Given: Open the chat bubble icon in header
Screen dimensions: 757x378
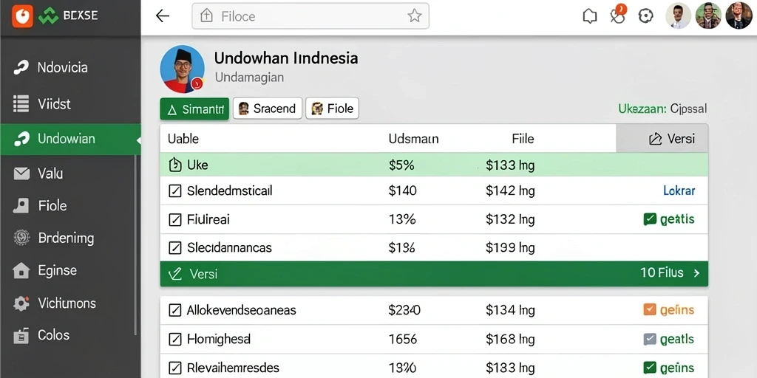Looking at the screenshot, I should point(589,16).
